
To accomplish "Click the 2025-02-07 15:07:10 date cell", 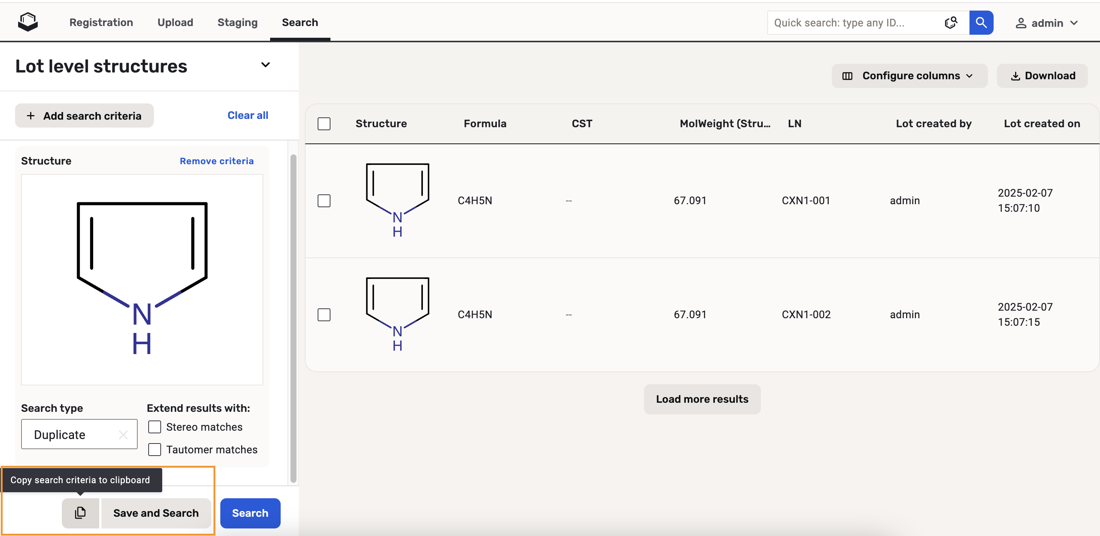I will click(1025, 200).
